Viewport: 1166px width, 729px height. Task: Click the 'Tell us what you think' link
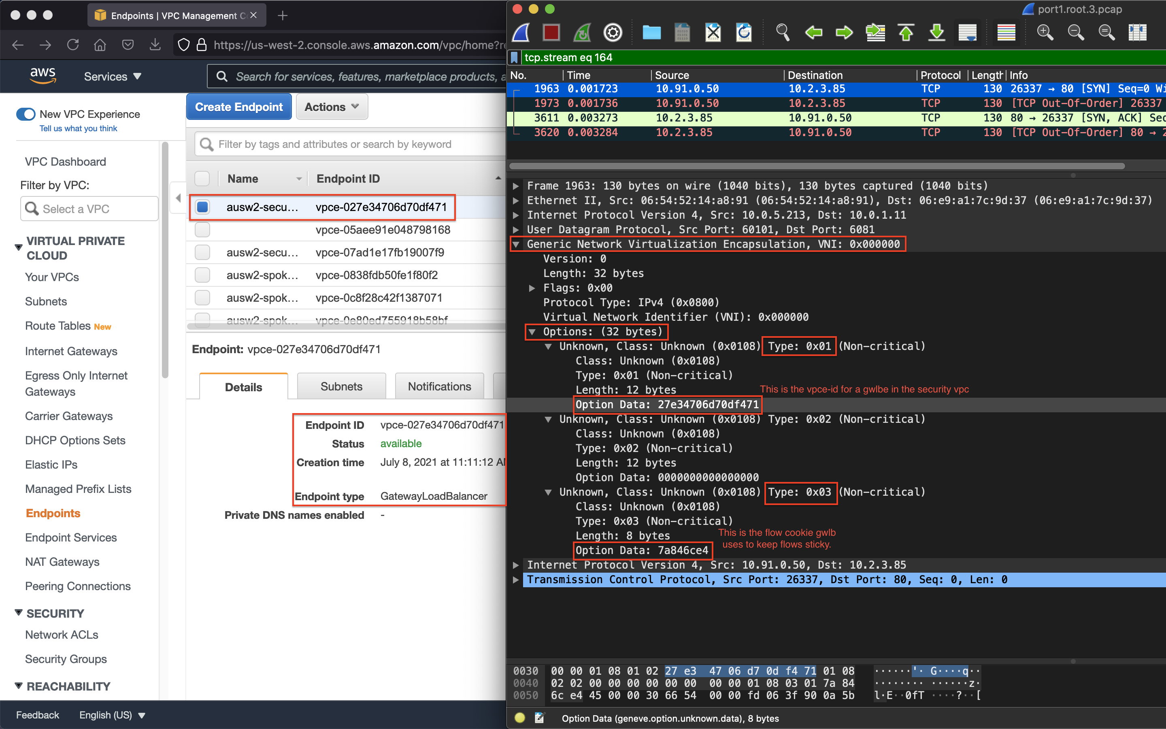78,128
